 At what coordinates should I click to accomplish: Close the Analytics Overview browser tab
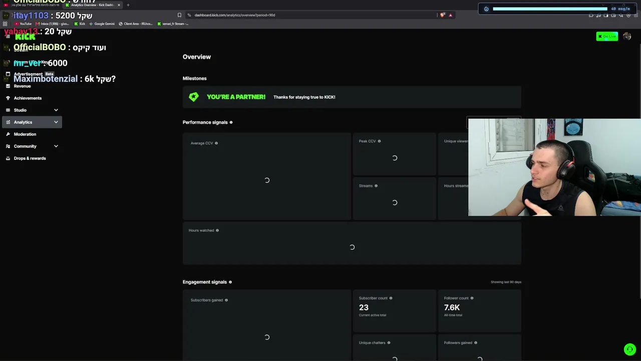(x=119, y=5)
